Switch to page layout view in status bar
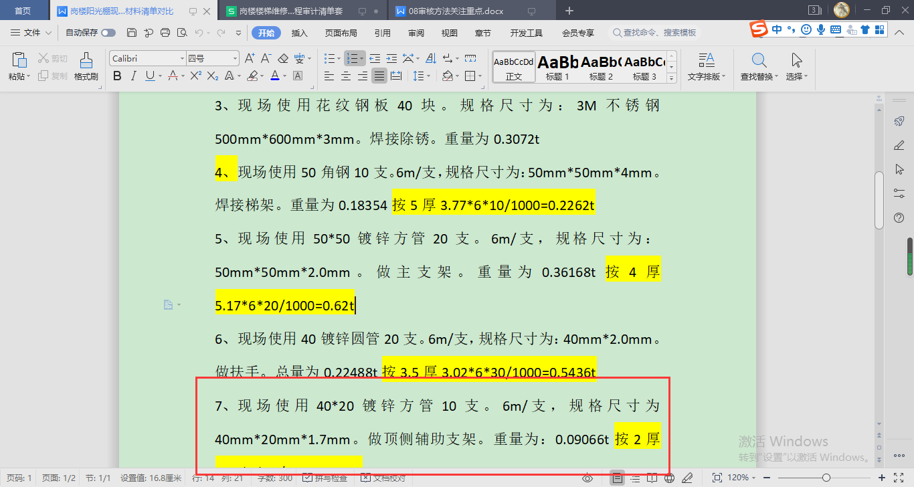Screen dimensions: 914x487 (x=618, y=478)
